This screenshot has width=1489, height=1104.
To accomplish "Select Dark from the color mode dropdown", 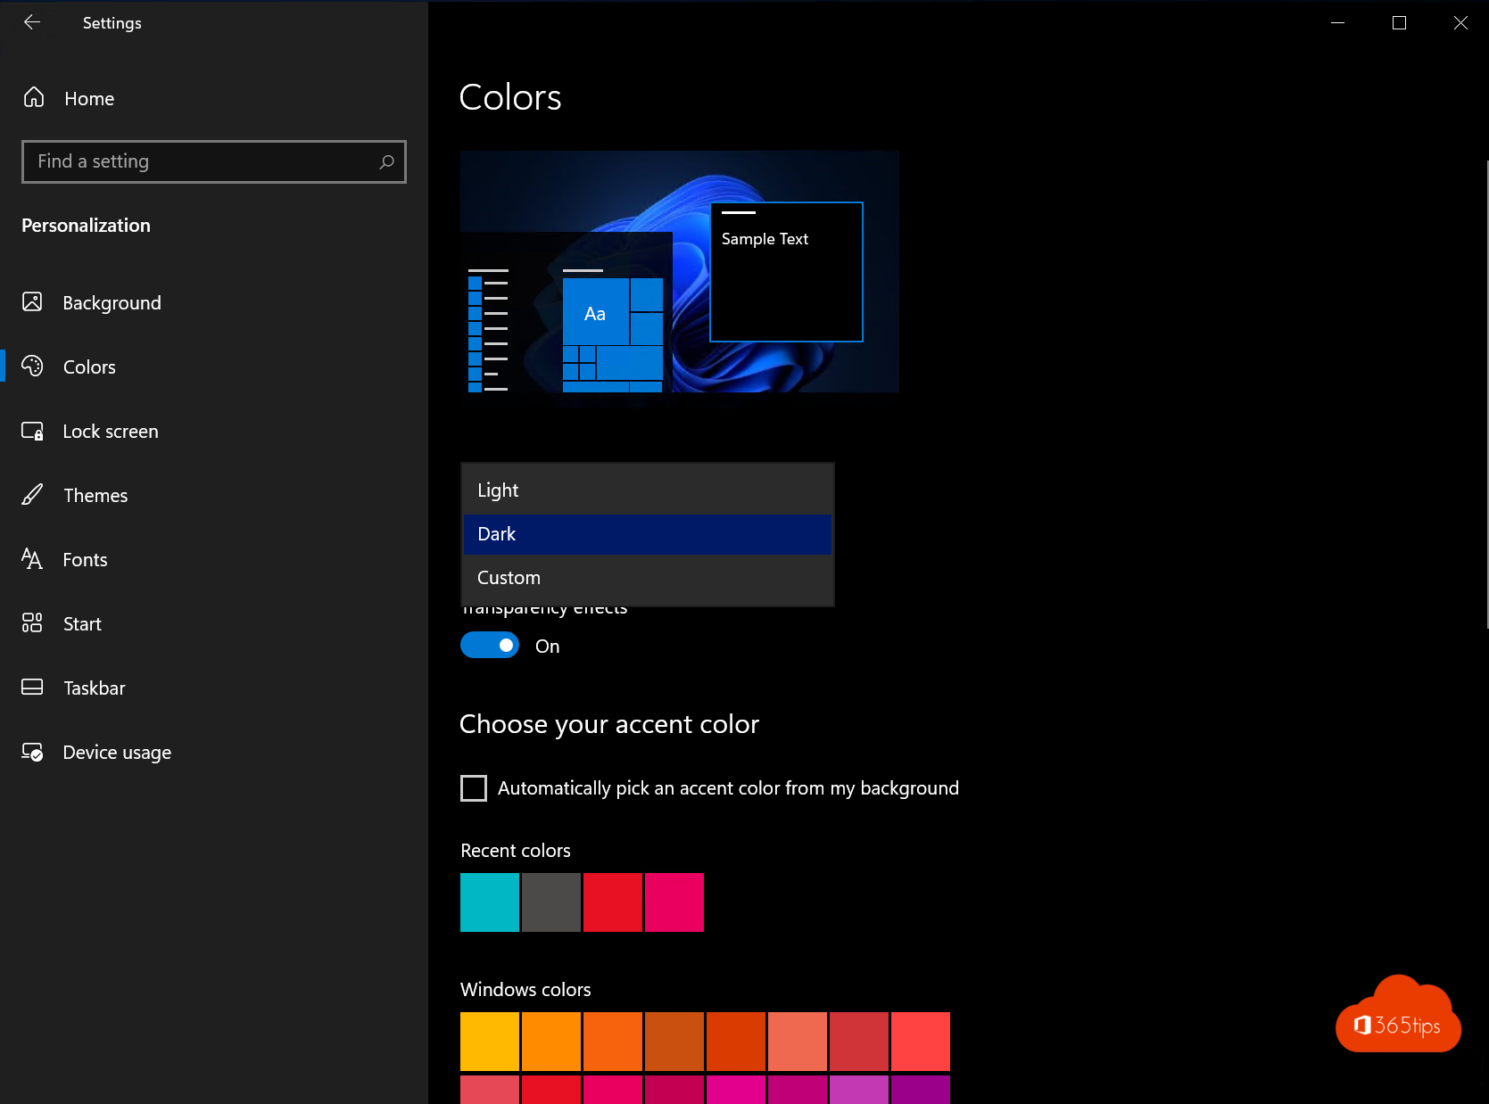I will [x=497, y=533].
